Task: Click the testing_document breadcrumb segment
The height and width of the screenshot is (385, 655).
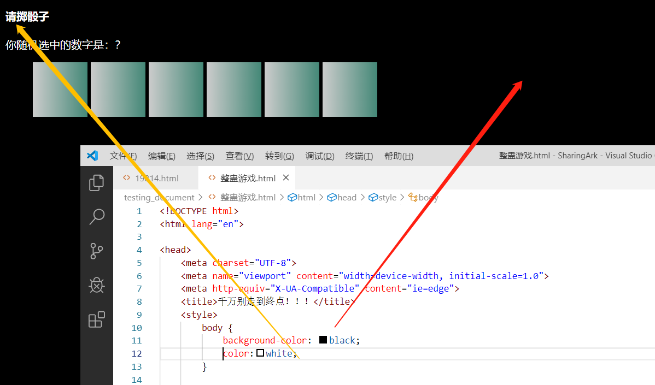Action: click(159, 197)
